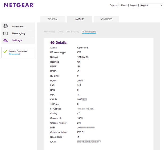Click the NETGEAR logo

click(19, 5)
